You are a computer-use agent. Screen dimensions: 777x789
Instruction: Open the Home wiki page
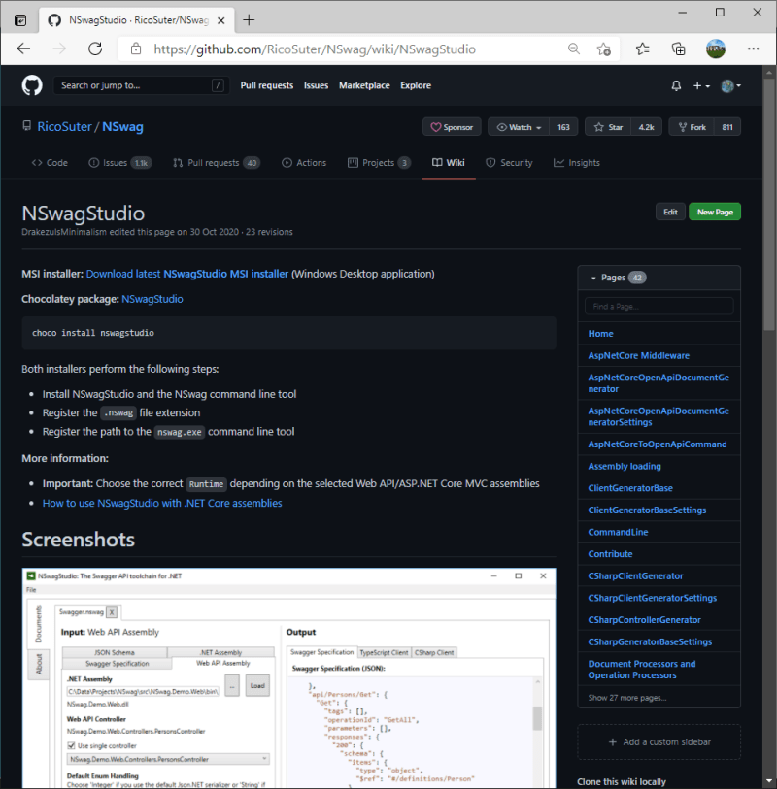pyautogui.click(x=601, y=334)
